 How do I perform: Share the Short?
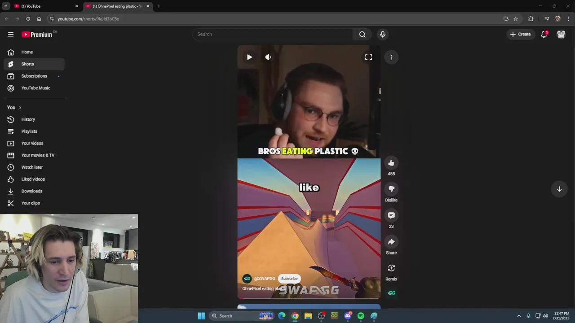tap(391, 242)
